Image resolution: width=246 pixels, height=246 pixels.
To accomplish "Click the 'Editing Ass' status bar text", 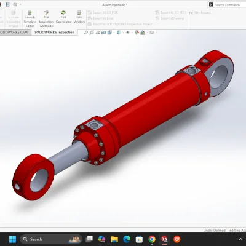I will (237, 231).
